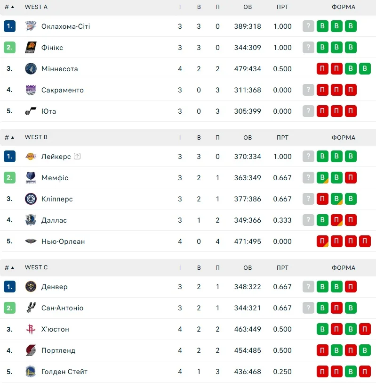This screenshot has height=383, width=376.
Task: Click Портленд's last green В form badge
Action: (x=365, y=350)
